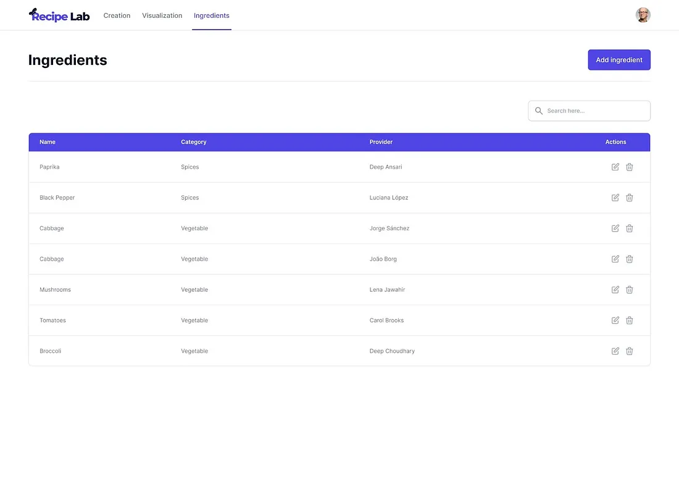Delete Broccoli with the trash icon
This screenshot has width=679, height=483.
(x=629, y=351)
